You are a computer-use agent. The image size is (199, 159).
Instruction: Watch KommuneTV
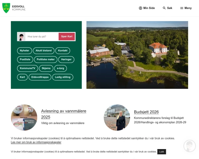tap(28, 68)
